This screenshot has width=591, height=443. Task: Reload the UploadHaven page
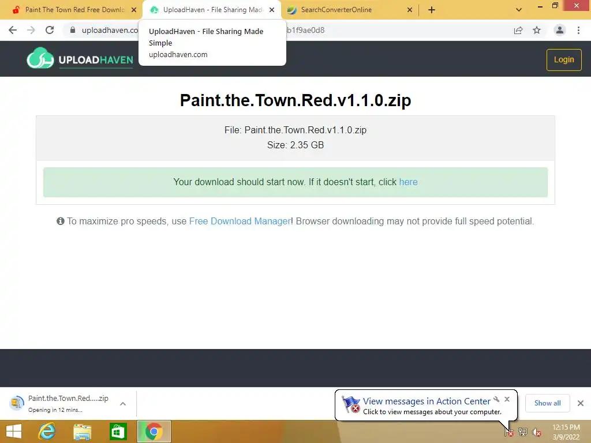(x=50, y=30)
